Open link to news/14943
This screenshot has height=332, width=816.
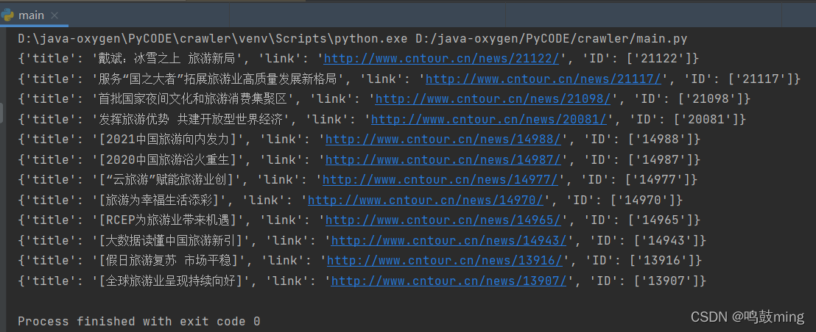[449, 241]
